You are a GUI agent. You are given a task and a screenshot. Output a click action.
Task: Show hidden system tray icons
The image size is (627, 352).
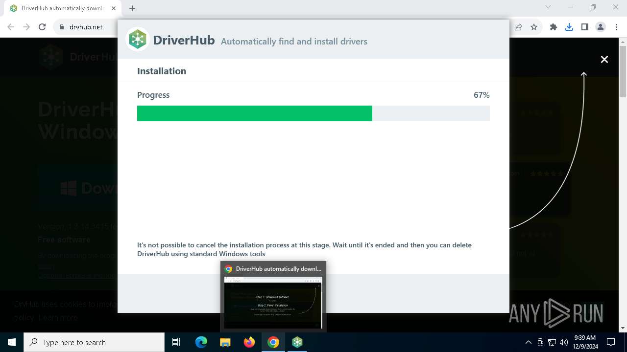(528, 342)
